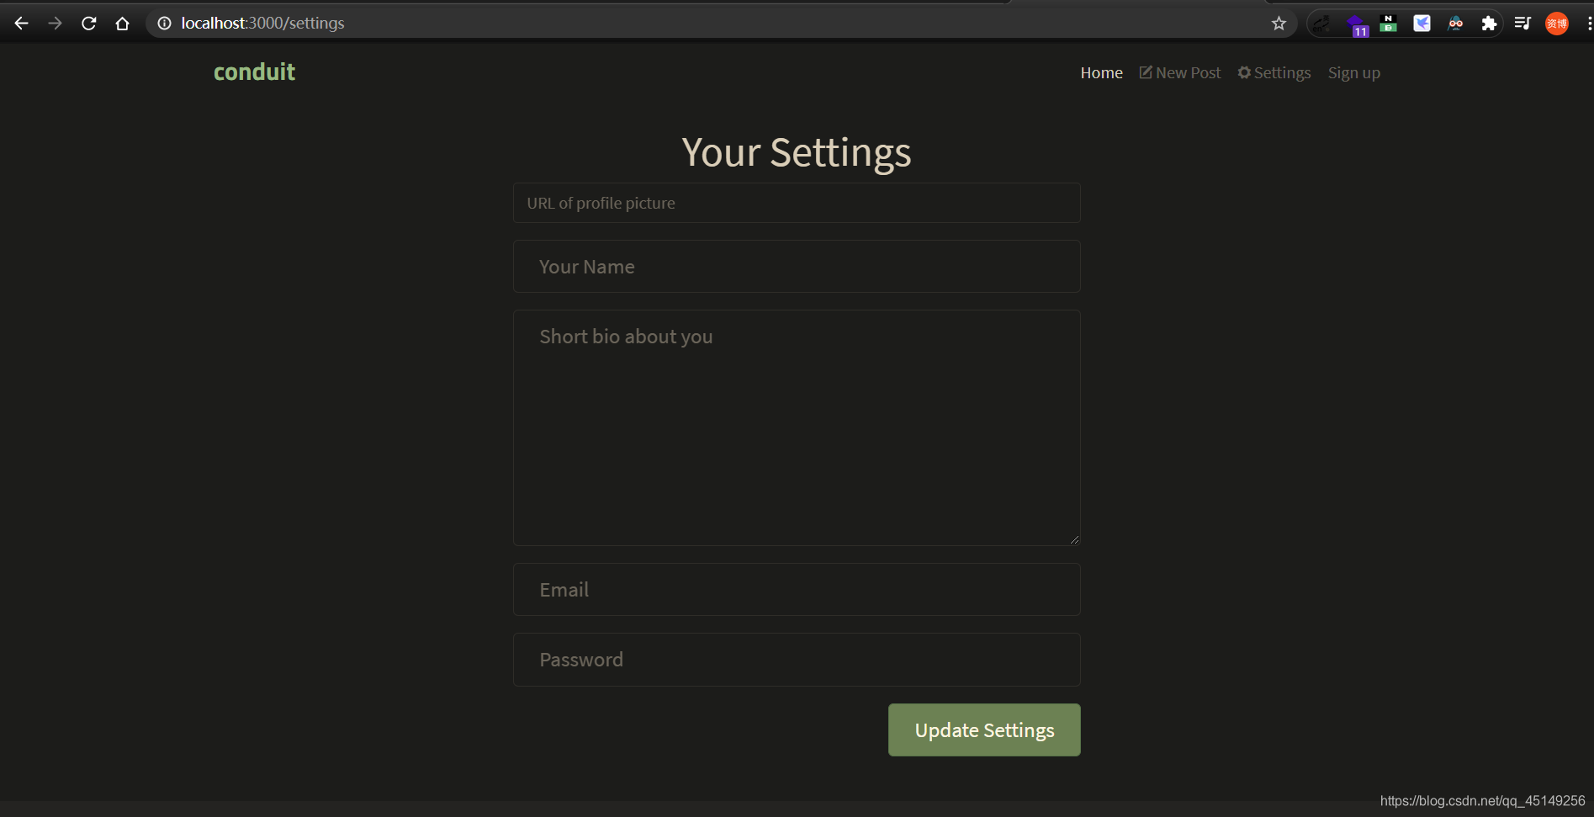Open the purple extension with badge 11
This screenshot has width=1594, height=817.
[1356, 24]
